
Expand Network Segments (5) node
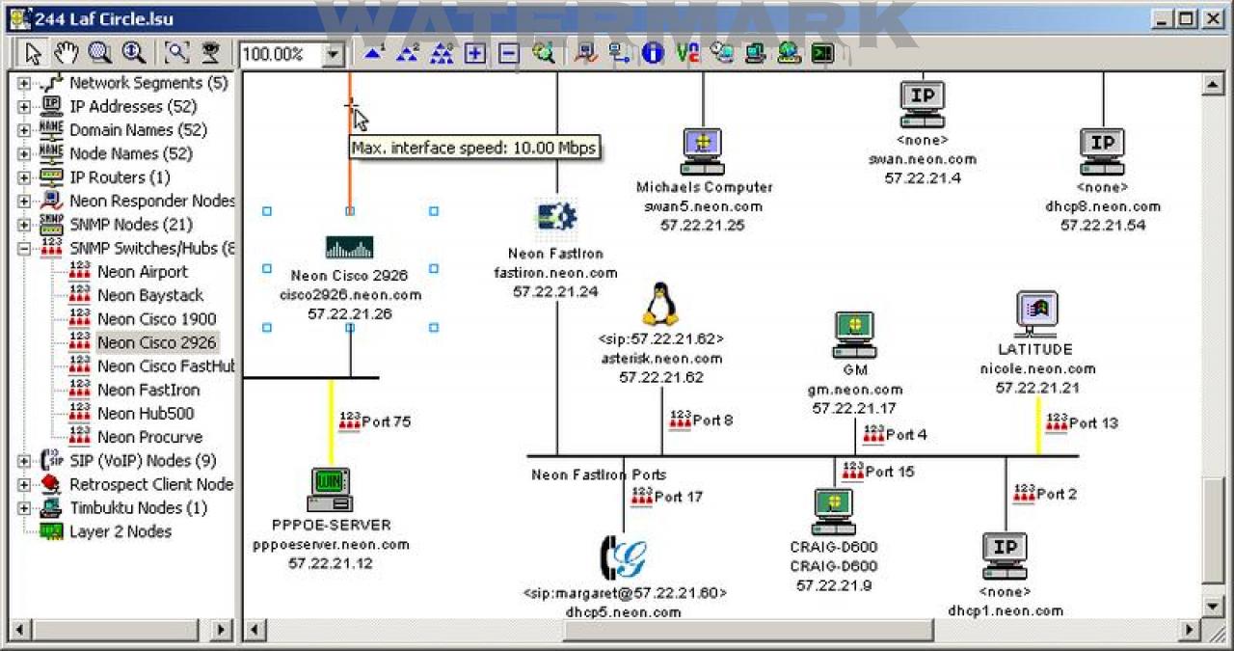(x=24, y=83)
